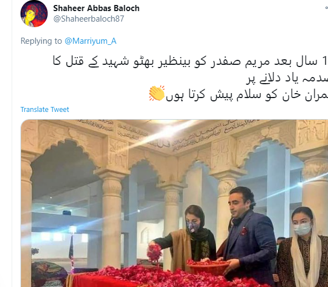Visit the @Marriyum_A mentioned profile
Screen dimensions: 328x287
click(90, 41)
